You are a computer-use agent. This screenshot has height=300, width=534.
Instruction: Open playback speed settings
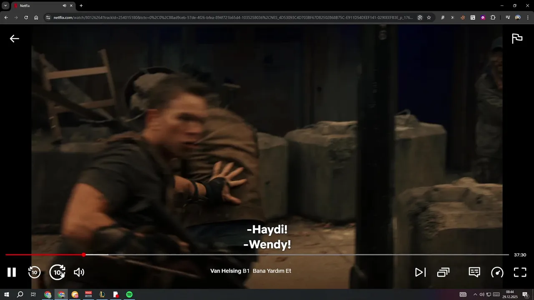(x=497, y=272)
